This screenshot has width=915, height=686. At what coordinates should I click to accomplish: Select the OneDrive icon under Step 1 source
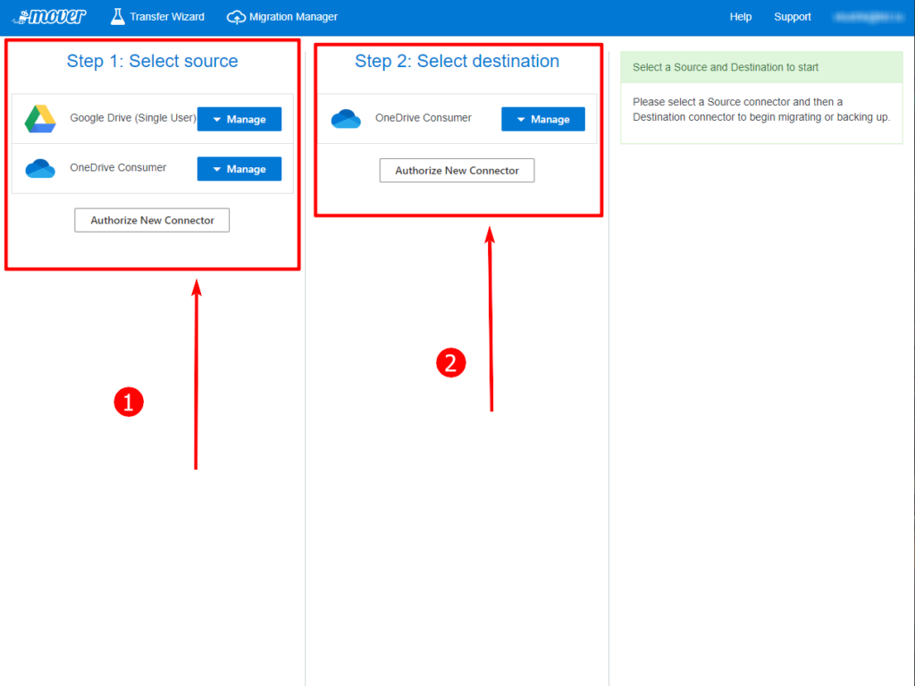tap(40, 168)
